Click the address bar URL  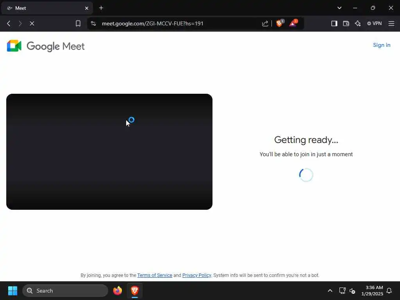click(x=153, y=23)
